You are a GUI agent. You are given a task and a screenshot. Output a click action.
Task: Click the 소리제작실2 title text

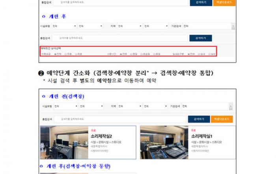coord(101,136)
